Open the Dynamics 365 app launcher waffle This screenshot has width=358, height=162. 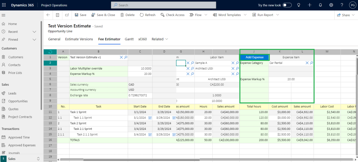point(4,5)
